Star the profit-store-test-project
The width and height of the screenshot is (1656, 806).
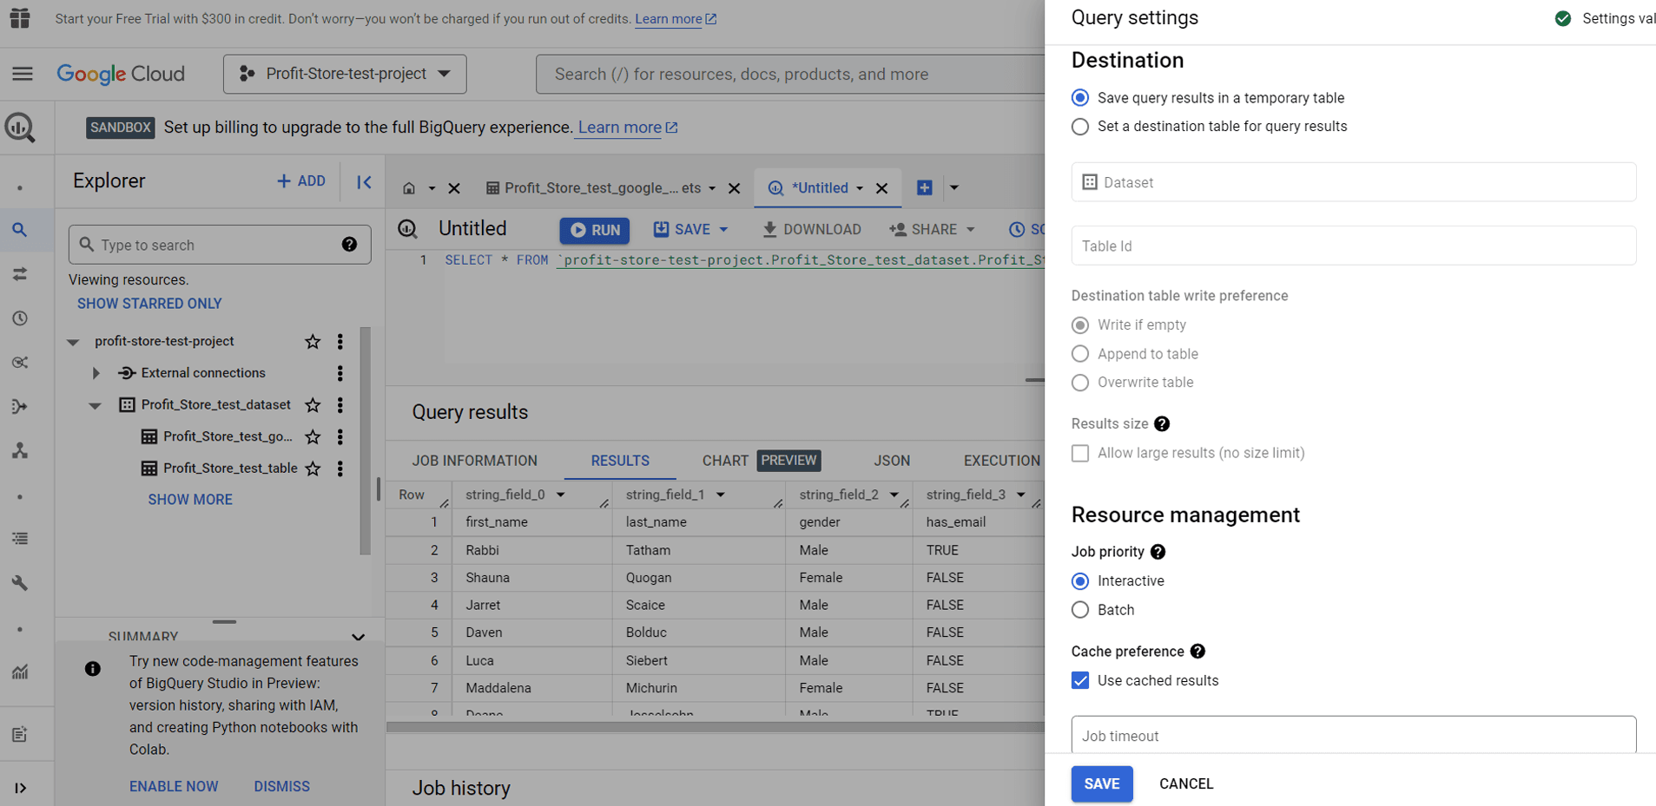tap(313, 342)
